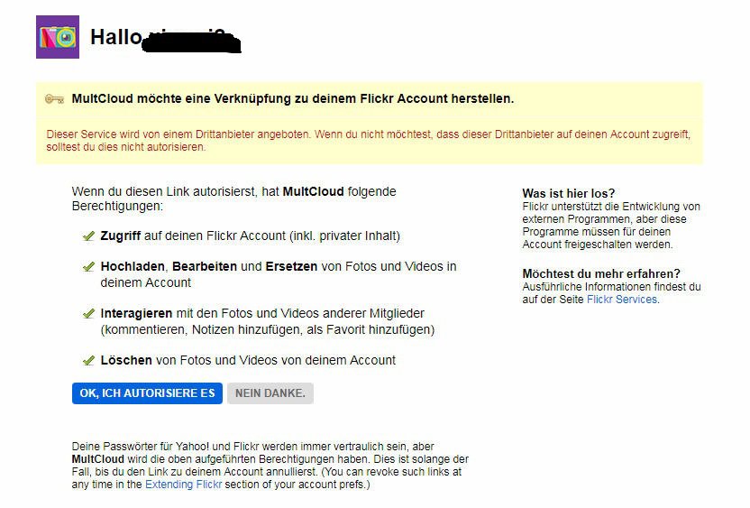Click text 'Zugriff auf deinen Flickr Account'
Screen dimensions: 750x508
pos(251,236)
